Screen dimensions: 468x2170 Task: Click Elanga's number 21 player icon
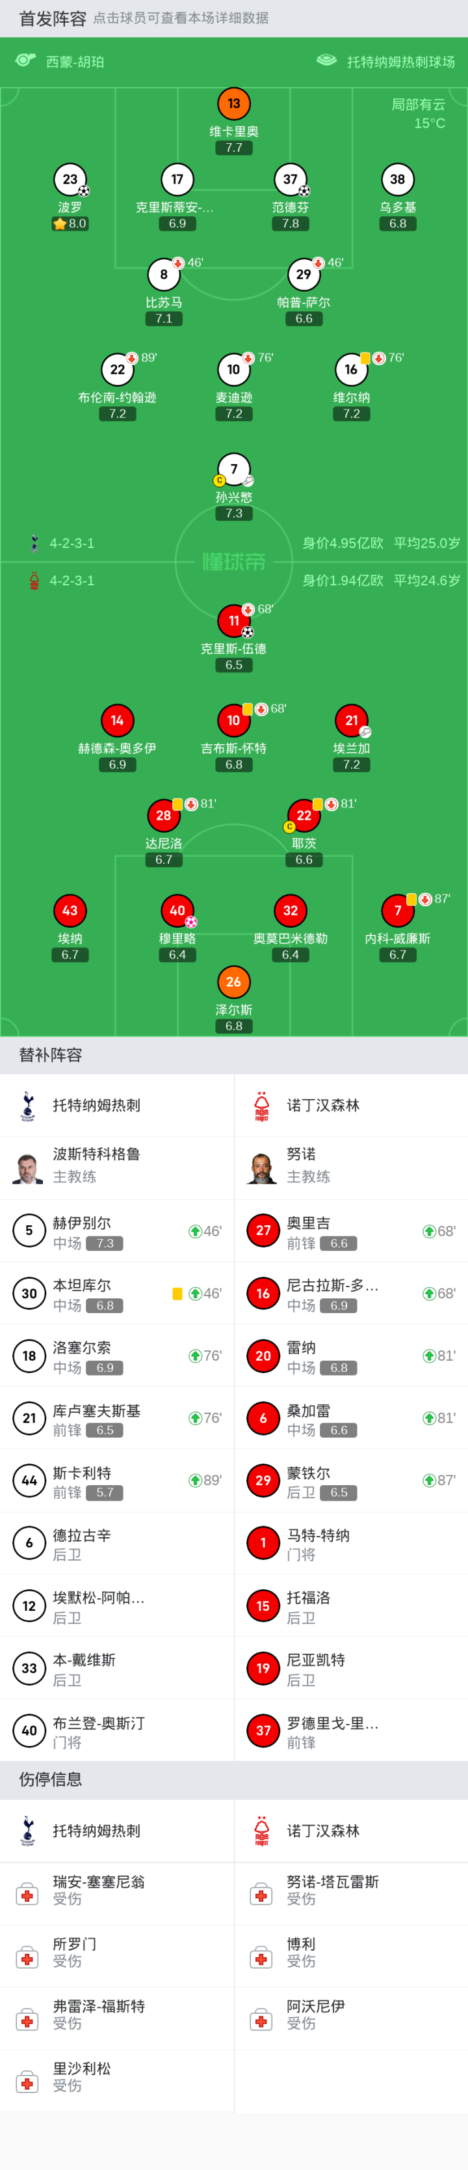tap(351, 720)
